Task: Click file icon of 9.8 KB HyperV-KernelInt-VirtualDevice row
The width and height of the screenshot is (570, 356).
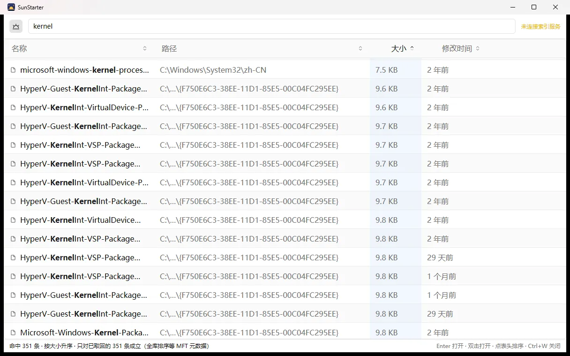Action: coord(13,220)
